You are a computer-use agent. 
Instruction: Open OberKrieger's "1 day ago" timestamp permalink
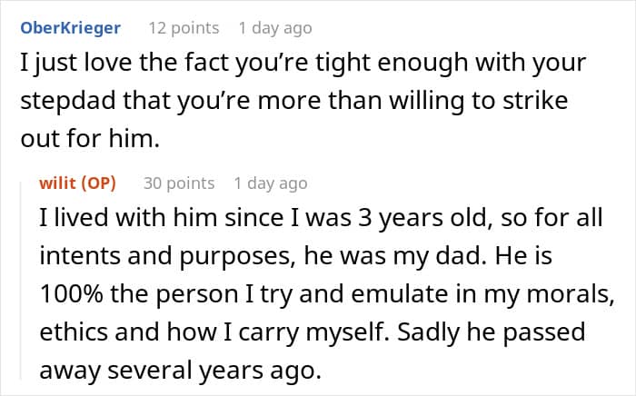click(275, 28)
